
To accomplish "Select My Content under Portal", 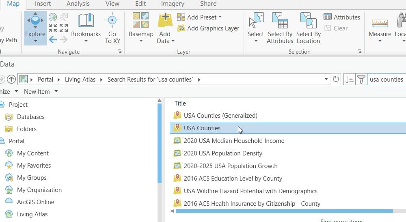I will 32,153.
